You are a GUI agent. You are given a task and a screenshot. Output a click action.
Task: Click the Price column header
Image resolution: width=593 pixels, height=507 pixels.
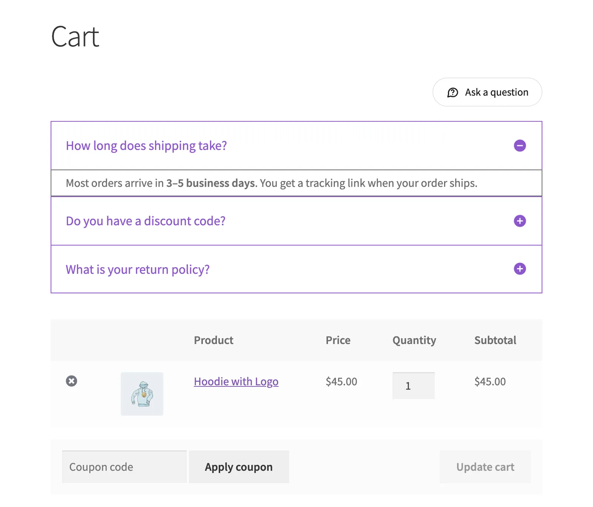(x=338, y=340)
